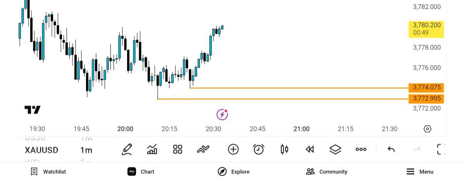Image resolution: width=465 pixels, height=181 pixels.
Task: Open the indicators chart icon
Action: [152, 149]
